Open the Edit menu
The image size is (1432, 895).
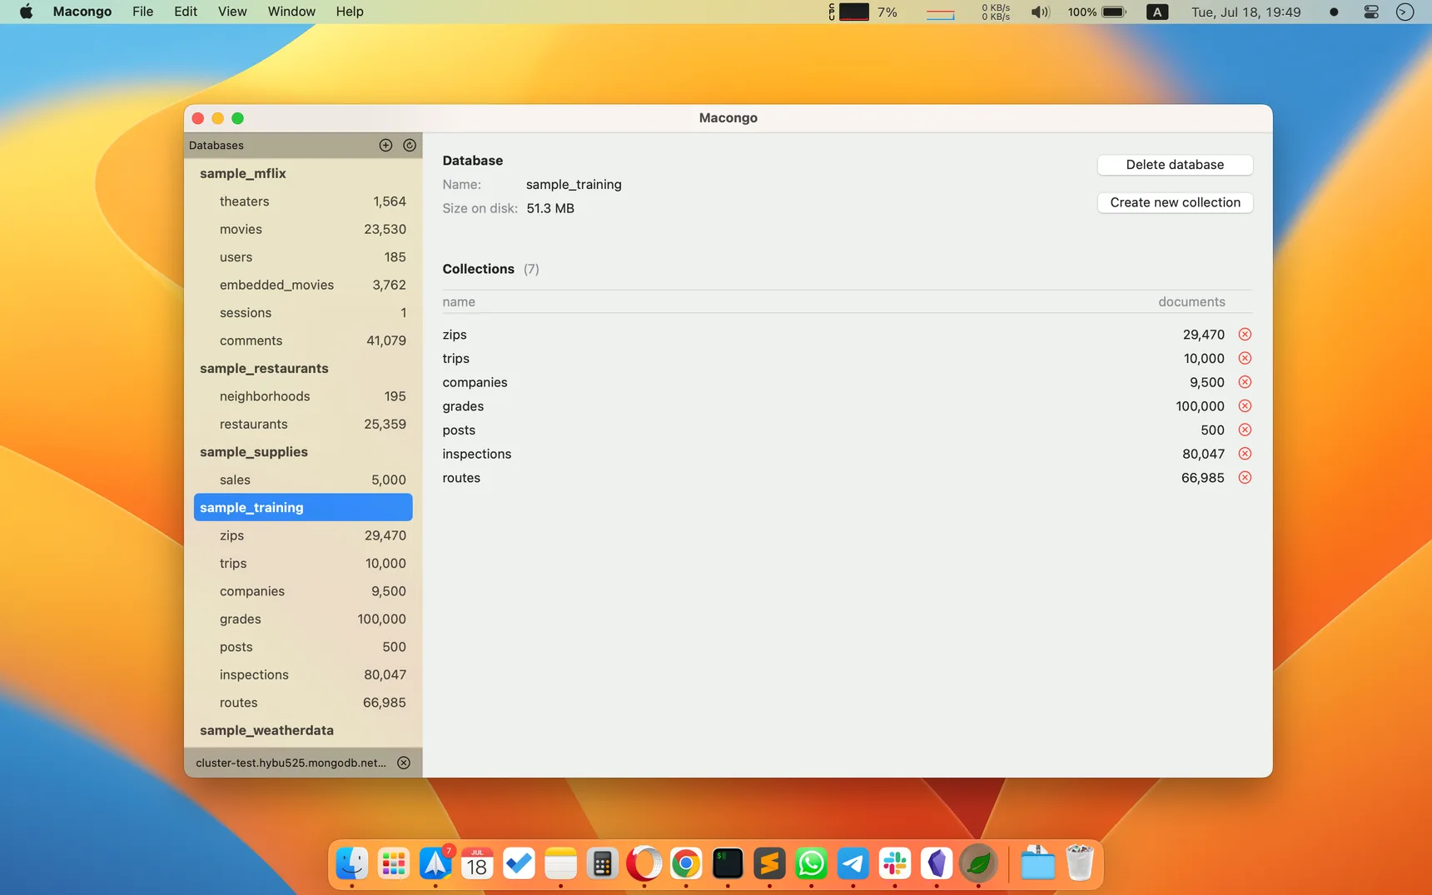click(186, 12)
